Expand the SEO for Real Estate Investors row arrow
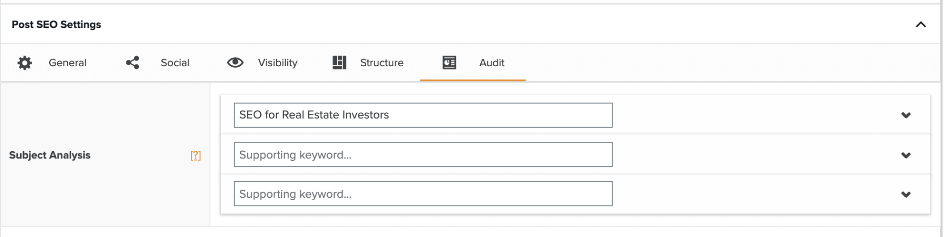The width and height of the screenshot is (944, 237). click(906, 115)
